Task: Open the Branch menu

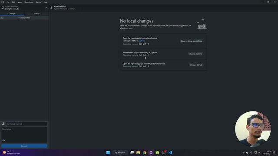Action: tap(38, 2)
